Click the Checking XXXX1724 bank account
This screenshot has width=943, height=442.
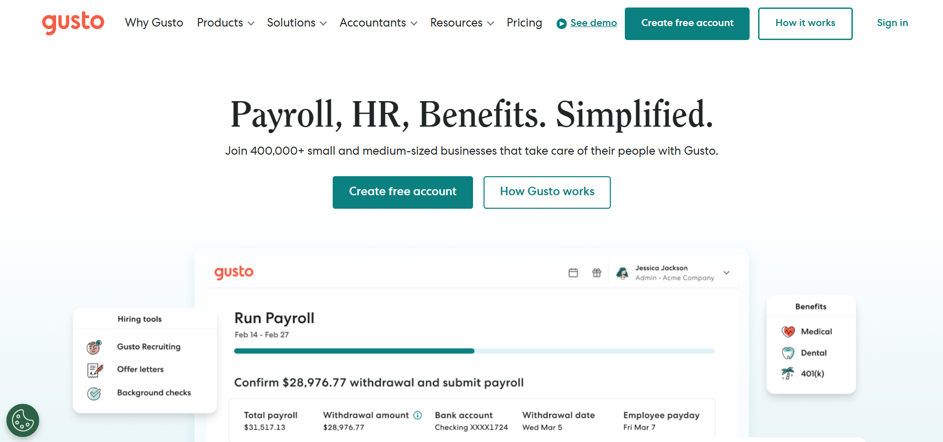click(471, 427)
